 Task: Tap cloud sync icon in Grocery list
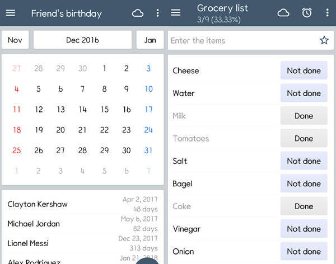tap(283, 13)
